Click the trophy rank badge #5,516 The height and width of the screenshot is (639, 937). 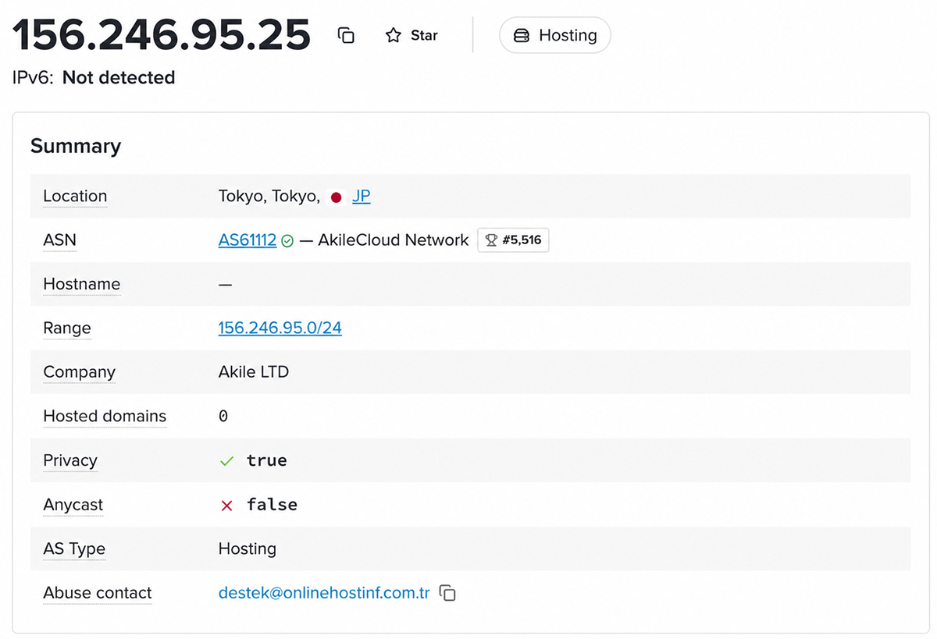click(x=513, y=240)
